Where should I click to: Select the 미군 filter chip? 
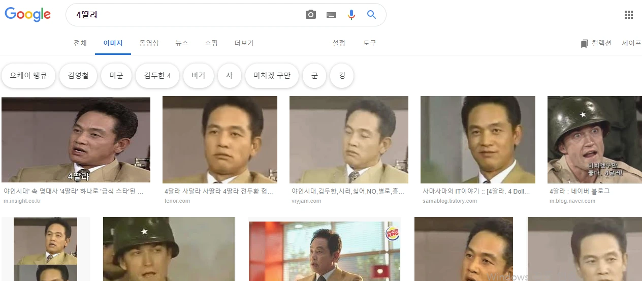(116, 76)
